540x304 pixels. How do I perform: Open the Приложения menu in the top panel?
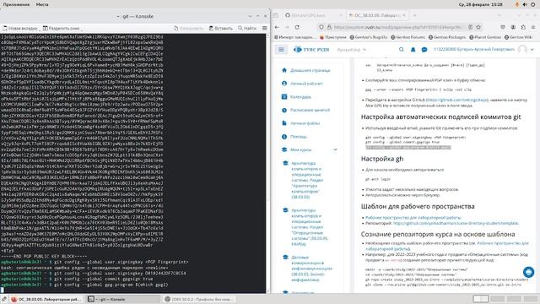coord(16,4)
